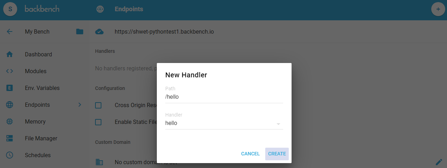Click the globe icon beside Endpoints title
The height and width of the screenshot is (168, 447).
click(100, 9)
